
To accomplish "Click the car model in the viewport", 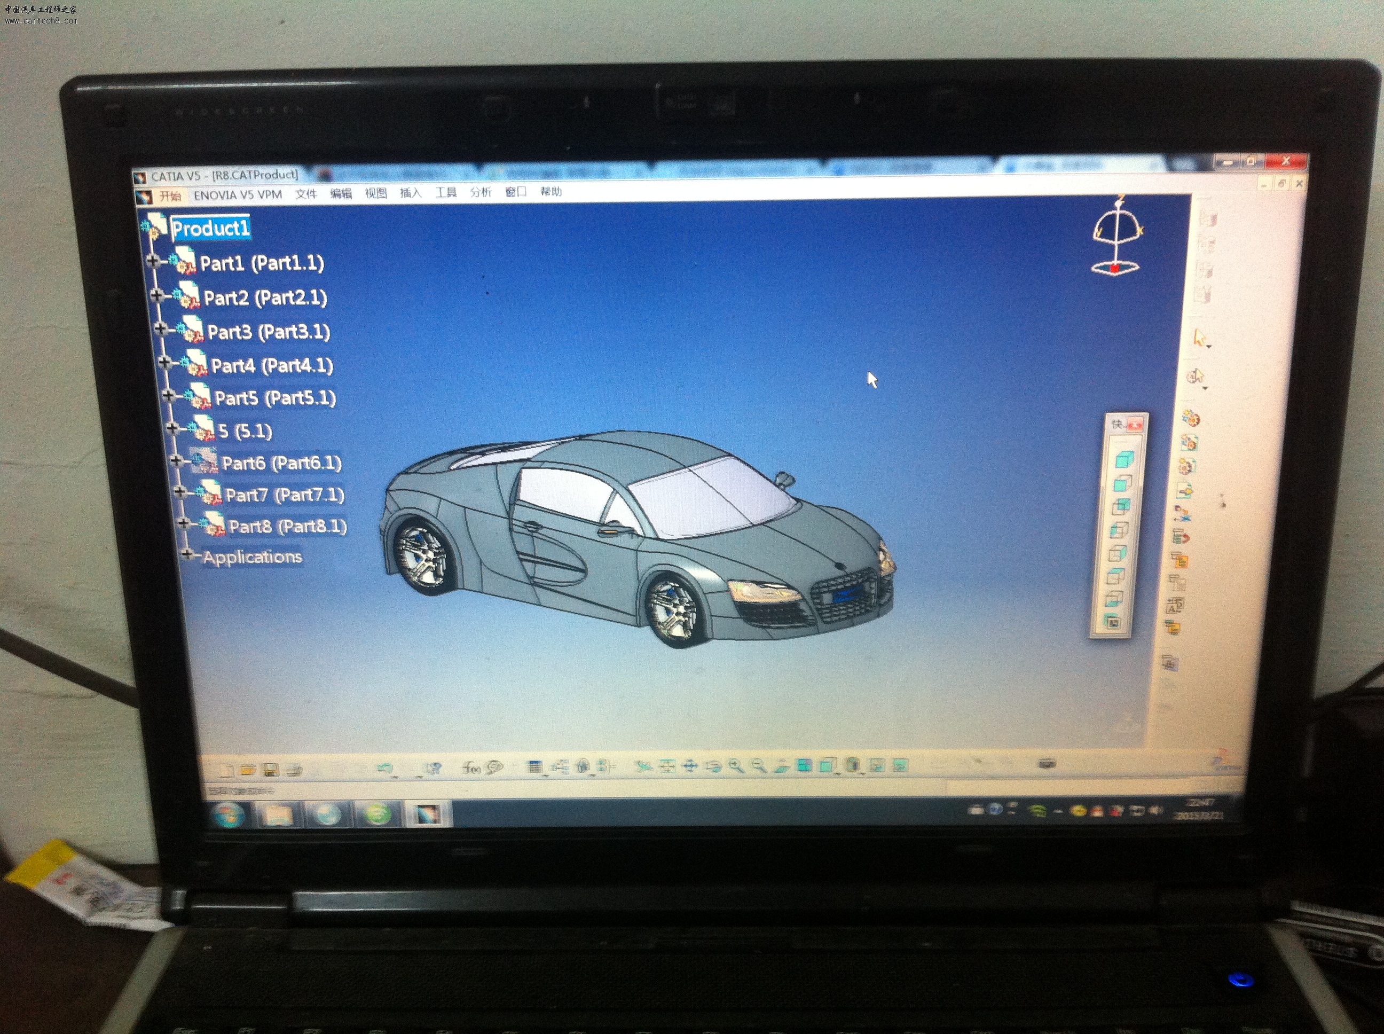I will 637,538.
